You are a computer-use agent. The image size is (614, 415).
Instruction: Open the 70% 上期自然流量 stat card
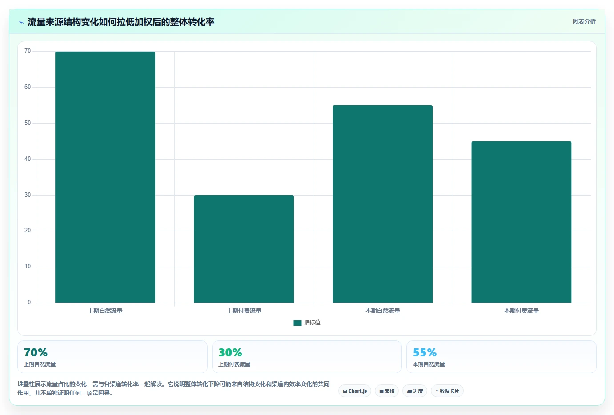point(112,357)
